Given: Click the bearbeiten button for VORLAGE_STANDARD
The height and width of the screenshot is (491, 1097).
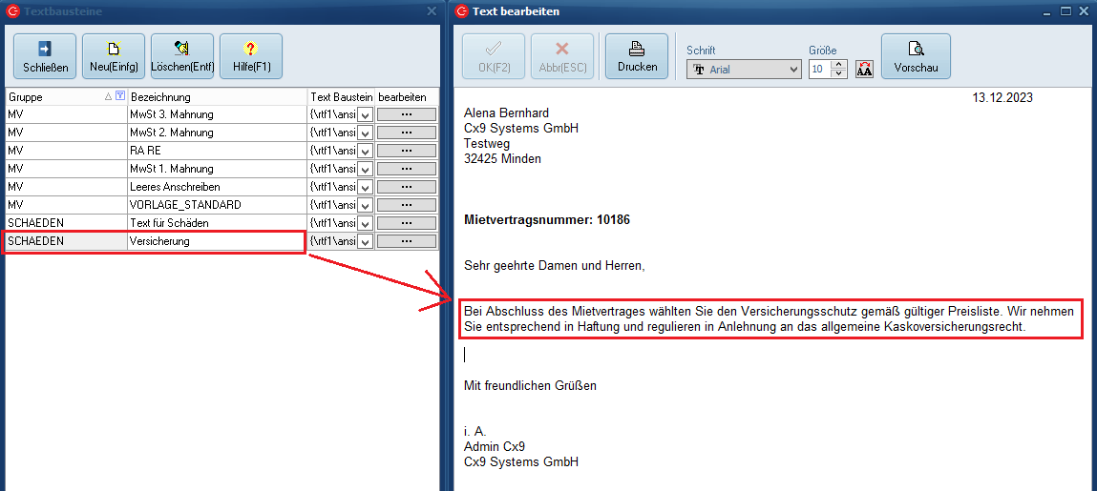Looking at the screenshot, I should point(407,205).
